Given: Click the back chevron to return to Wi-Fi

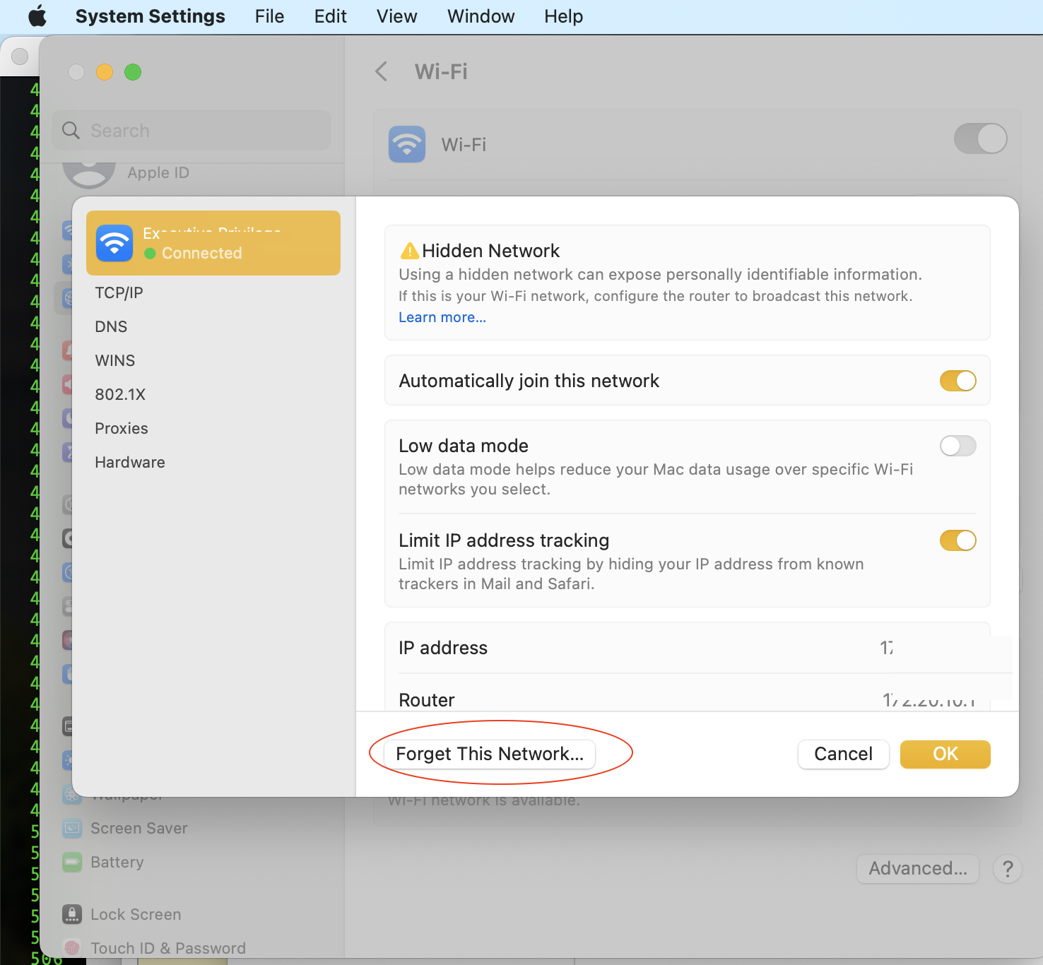Looking at the screenshot, I should click(x=381, y=71).
